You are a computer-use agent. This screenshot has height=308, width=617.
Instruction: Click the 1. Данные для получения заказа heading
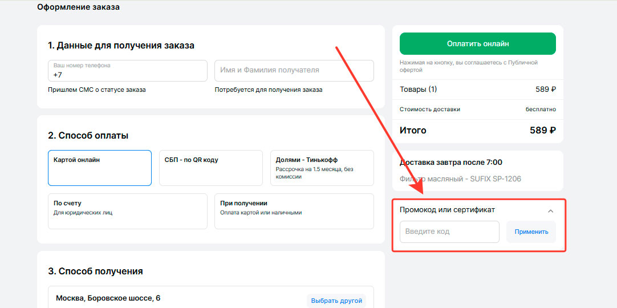(121, 46)
